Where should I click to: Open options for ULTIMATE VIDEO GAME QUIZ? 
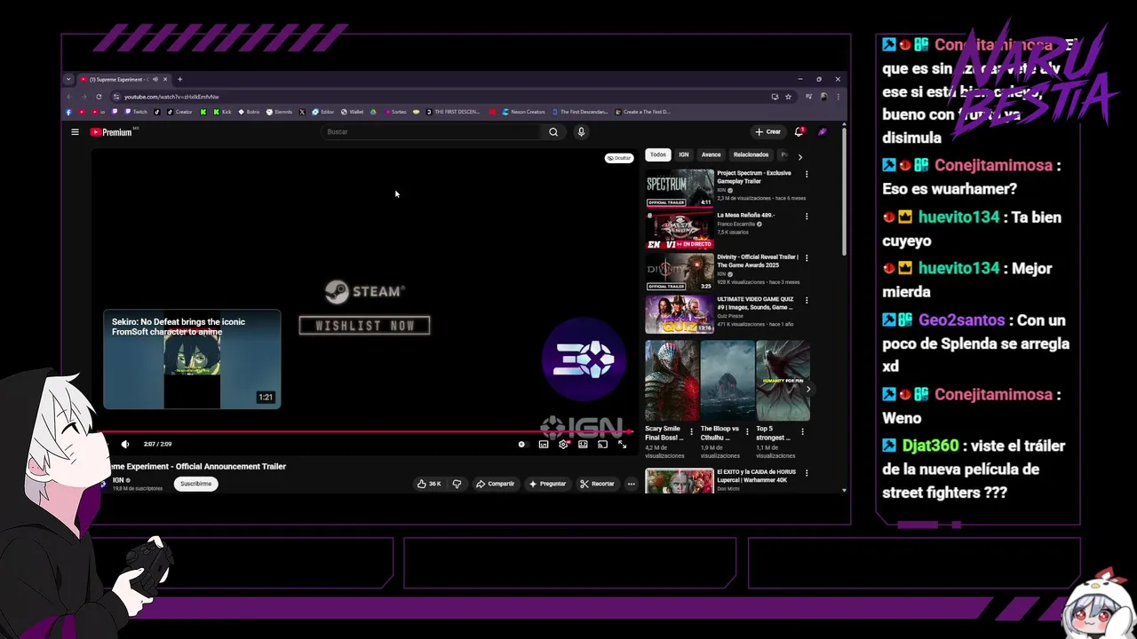pos(807,301)
